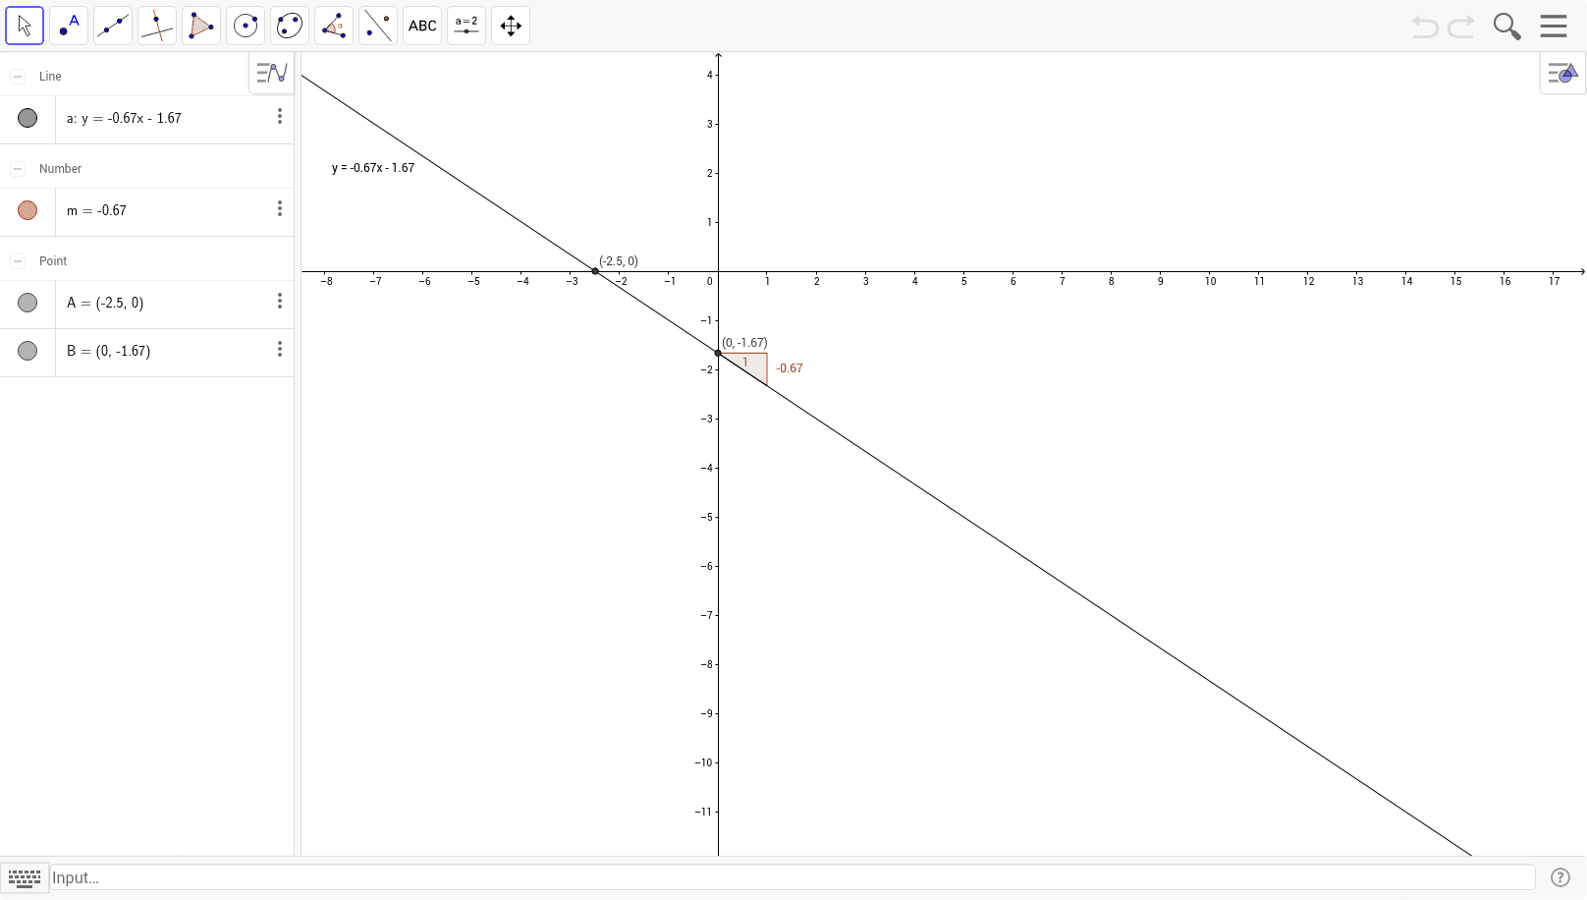Screen dimensions: 1587x900
Task: Click the Input bar field
Action: pos(793,877)
